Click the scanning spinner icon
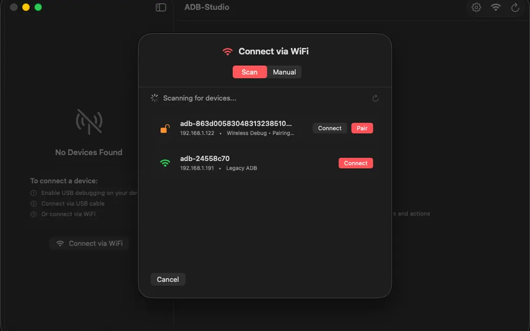The width and height of the screenshot is (530, 331). click(154, 98)
